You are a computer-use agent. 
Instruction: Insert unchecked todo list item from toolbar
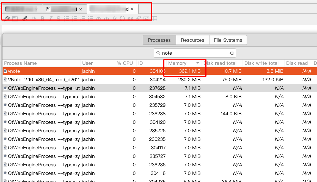click(82, 19)
